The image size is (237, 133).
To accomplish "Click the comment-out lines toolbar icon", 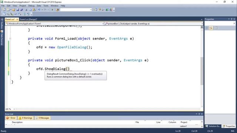I will coord(24,14).
